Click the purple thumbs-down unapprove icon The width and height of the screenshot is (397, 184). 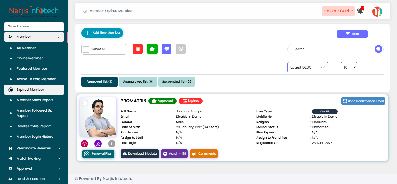coord(167,49)
